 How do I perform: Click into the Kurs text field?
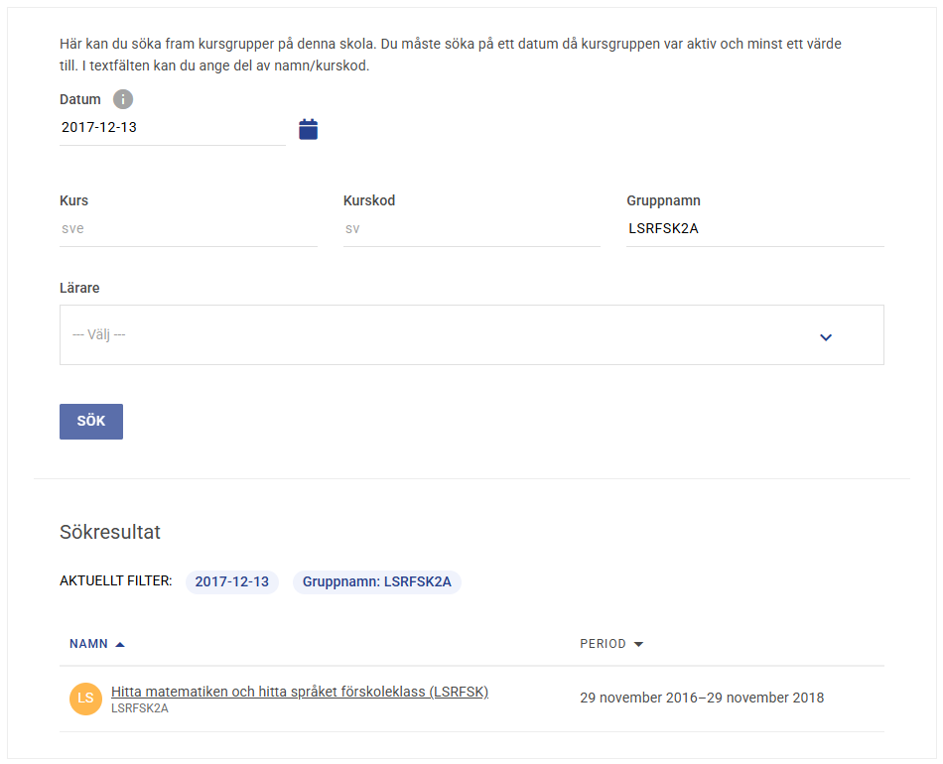(x=189, y=229)
